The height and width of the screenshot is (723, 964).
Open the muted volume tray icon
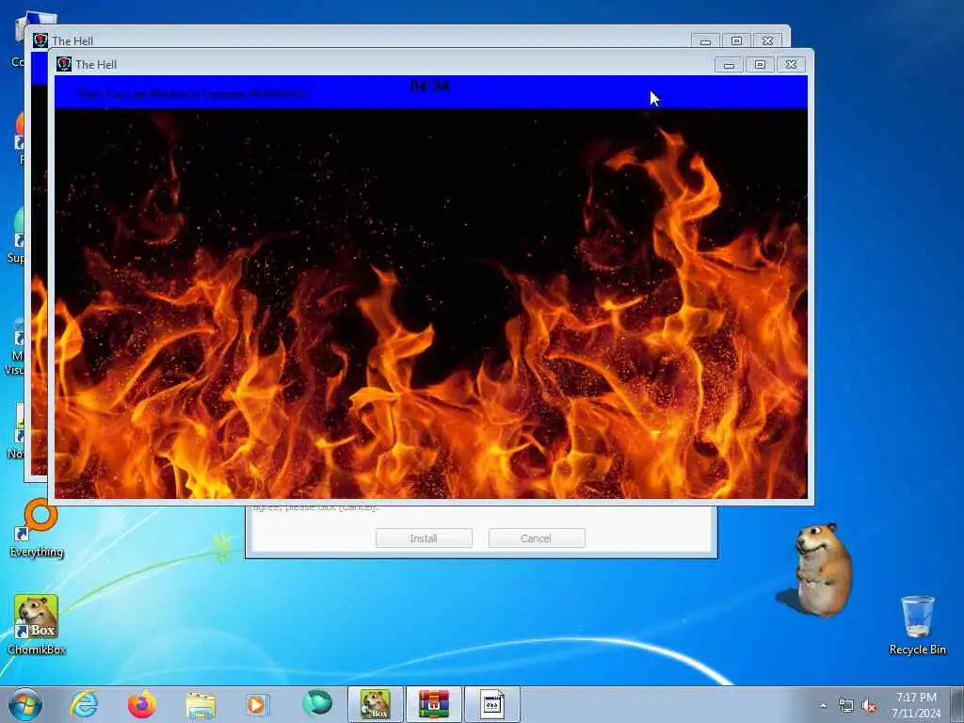point(869,706)
